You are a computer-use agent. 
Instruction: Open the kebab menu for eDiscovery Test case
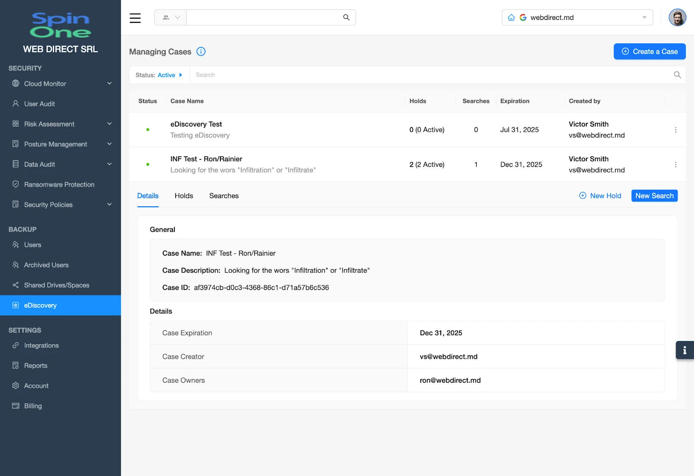(675, 130)
